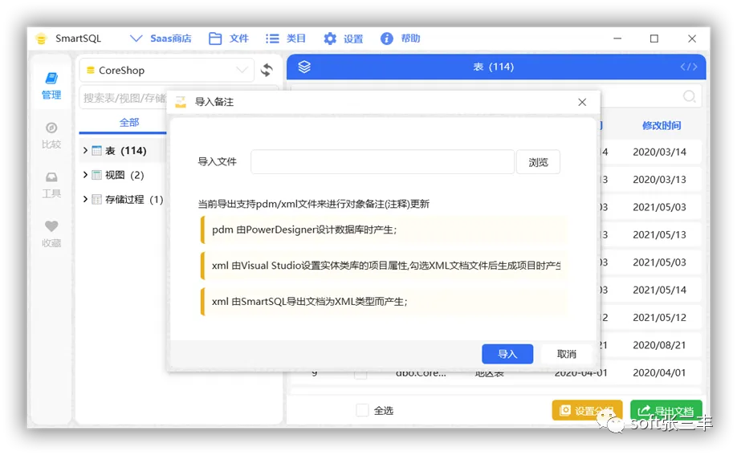This screenshot has width=737, height=455.
Task: Select 管理 in the sidebar
Action: 51,86
